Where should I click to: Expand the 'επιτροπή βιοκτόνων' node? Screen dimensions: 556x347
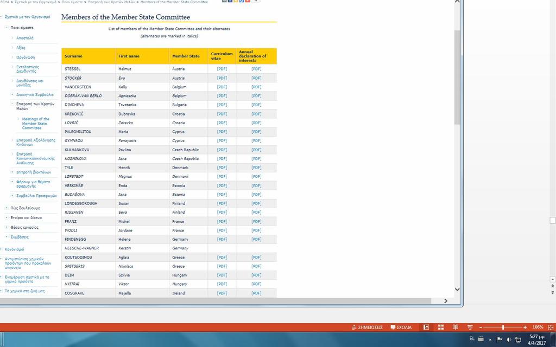12,172
